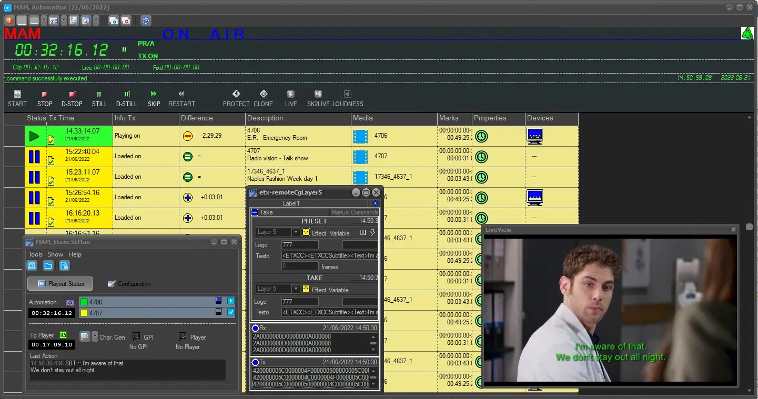Click the D-STILL pause icon
The image size is (758, 399).
[x=127, y=95]
